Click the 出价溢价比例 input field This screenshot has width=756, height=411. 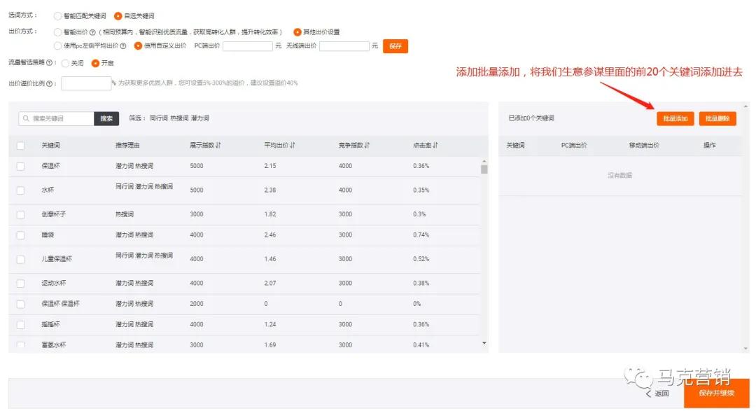(x=85, y=83)
